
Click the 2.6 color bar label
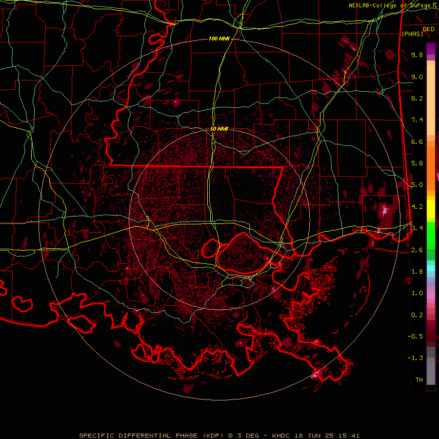pos(417,250)
